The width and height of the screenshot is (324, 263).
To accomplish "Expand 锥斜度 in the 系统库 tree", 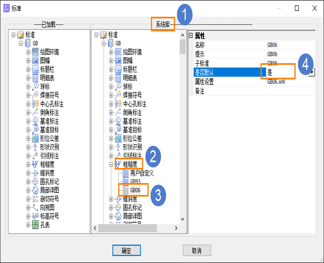I will coord(111,199).
